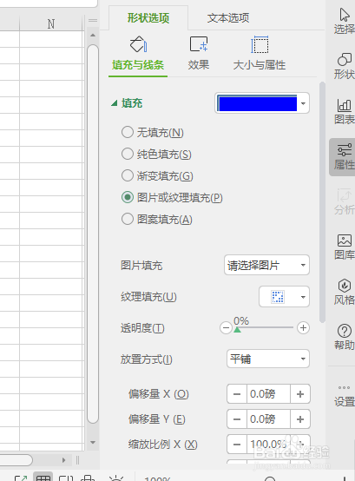Increase 偏移量 Y value

(300, 419)
